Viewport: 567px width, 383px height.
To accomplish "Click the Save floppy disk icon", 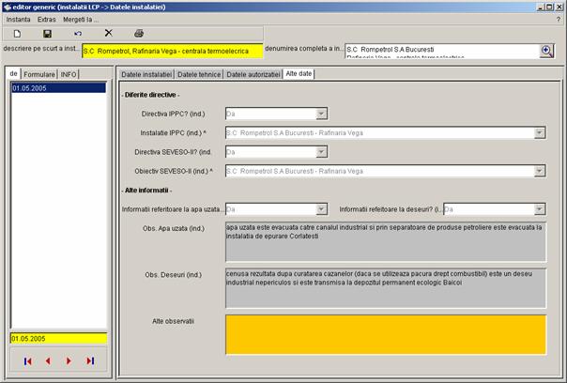I will click(47, 34).
